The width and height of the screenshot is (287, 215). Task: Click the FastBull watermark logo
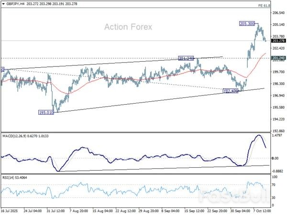[245, 194]
